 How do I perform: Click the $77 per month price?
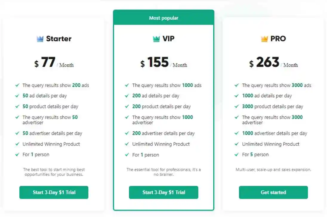54,63
